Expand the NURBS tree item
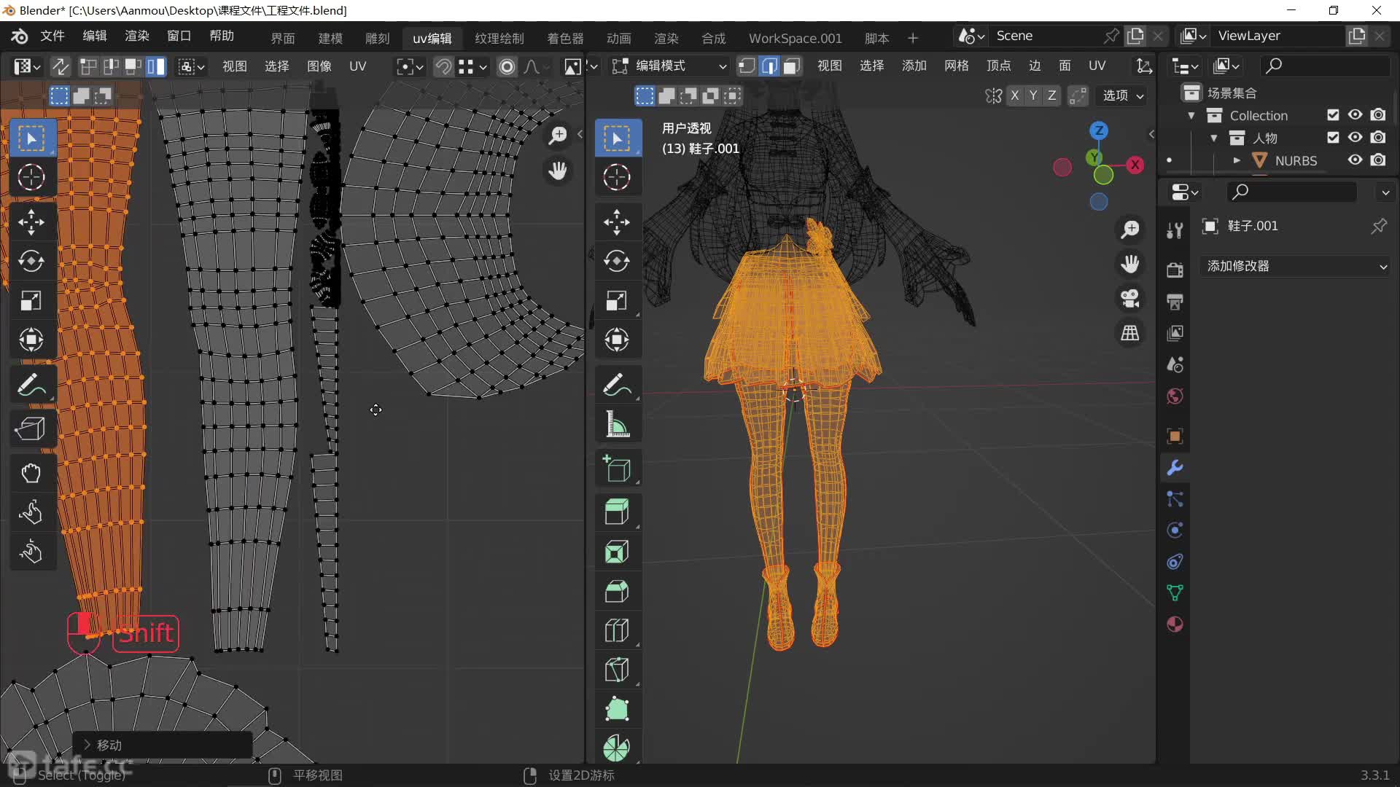 1236,160
